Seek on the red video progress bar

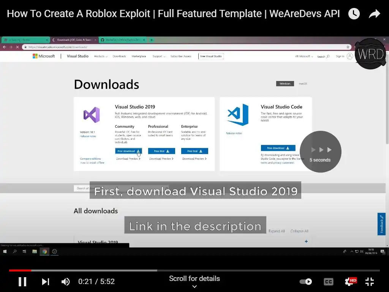pyautogui.click(x=20, y=270)
